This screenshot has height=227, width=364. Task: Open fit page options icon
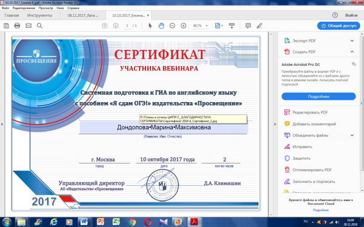(x=219, y=26)
